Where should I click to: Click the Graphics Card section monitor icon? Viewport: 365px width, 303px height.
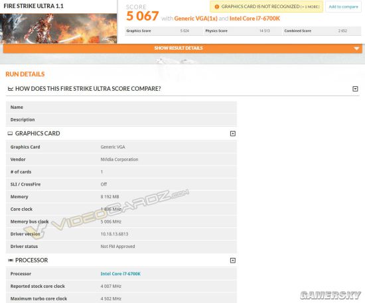point(10,133)
